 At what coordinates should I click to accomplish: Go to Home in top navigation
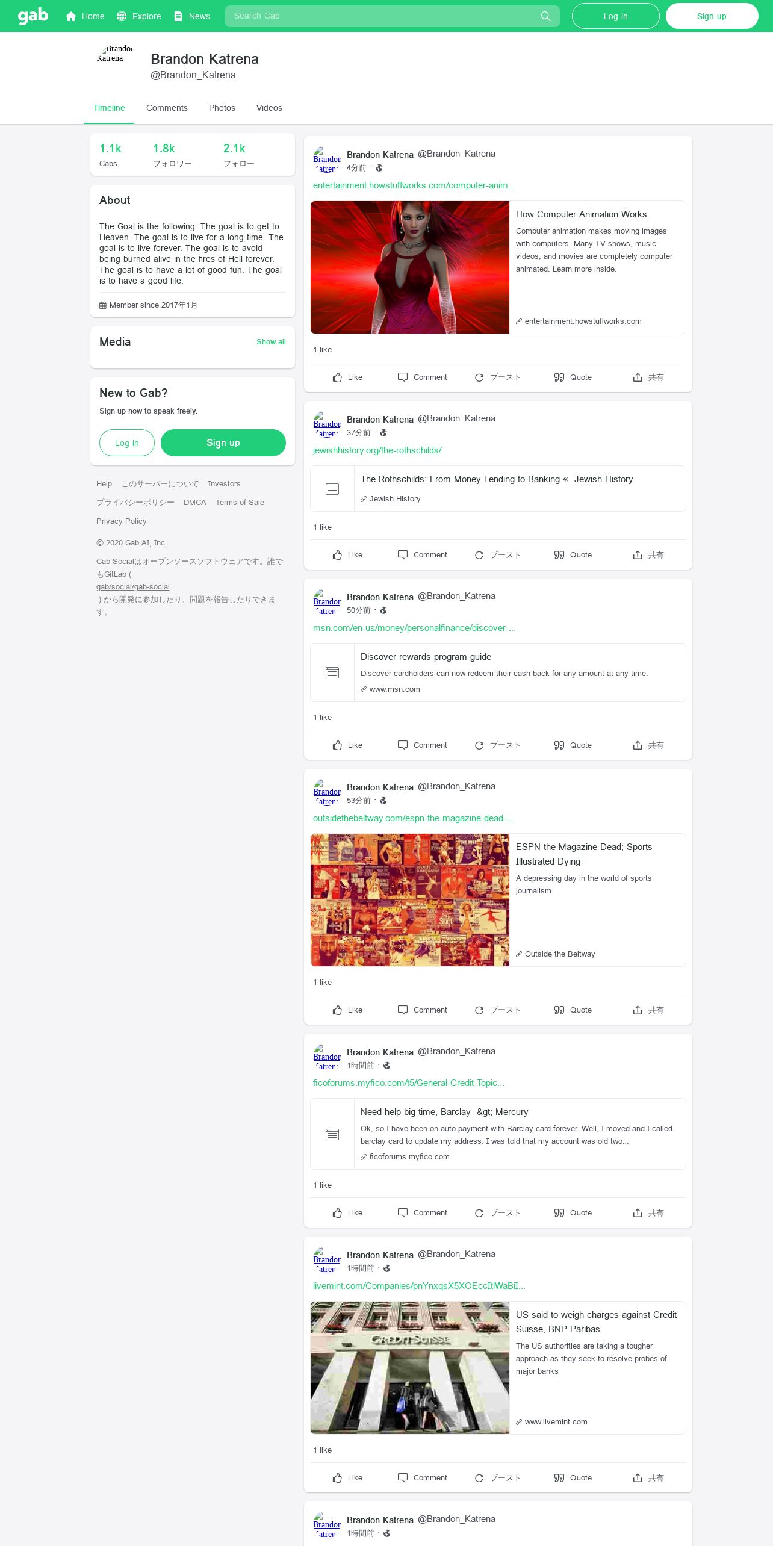pos(85,16)
